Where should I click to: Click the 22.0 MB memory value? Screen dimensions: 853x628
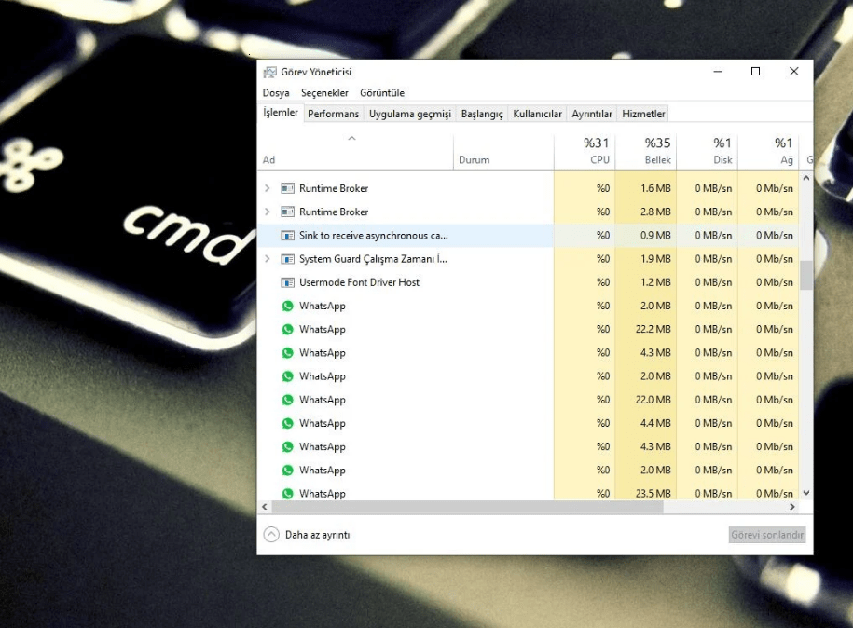pyautogui.click(x=653, y=400)
